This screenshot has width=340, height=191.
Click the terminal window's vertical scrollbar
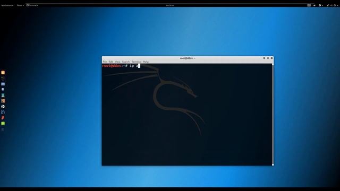[273, 115]
